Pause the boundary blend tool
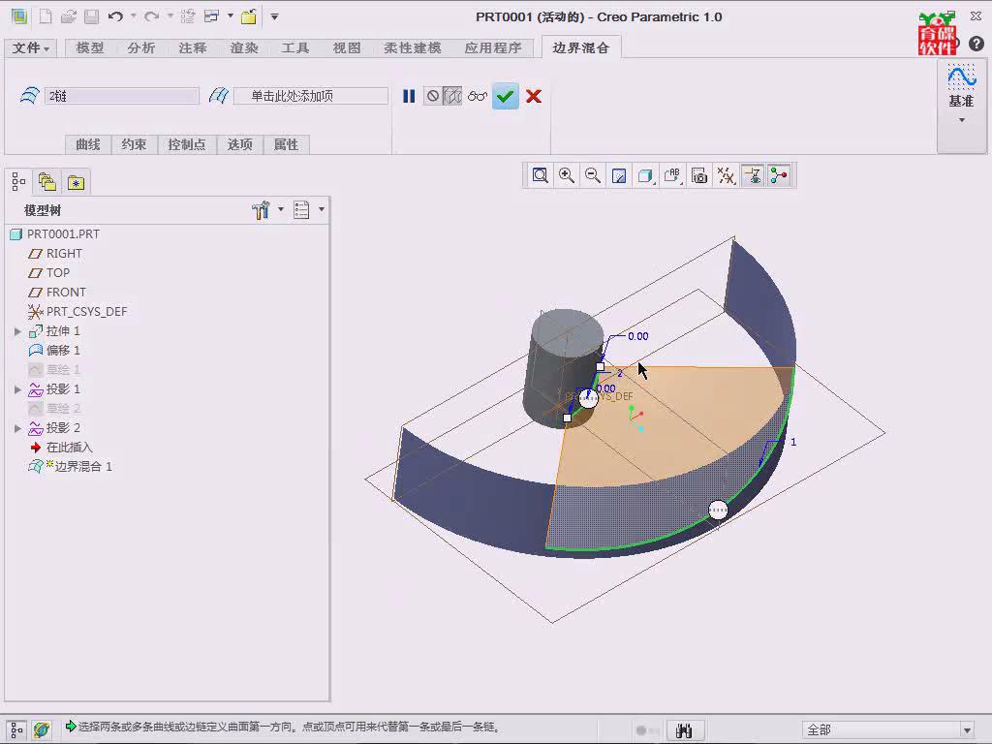This screenshot has width=992, height=744. [409, 96]
